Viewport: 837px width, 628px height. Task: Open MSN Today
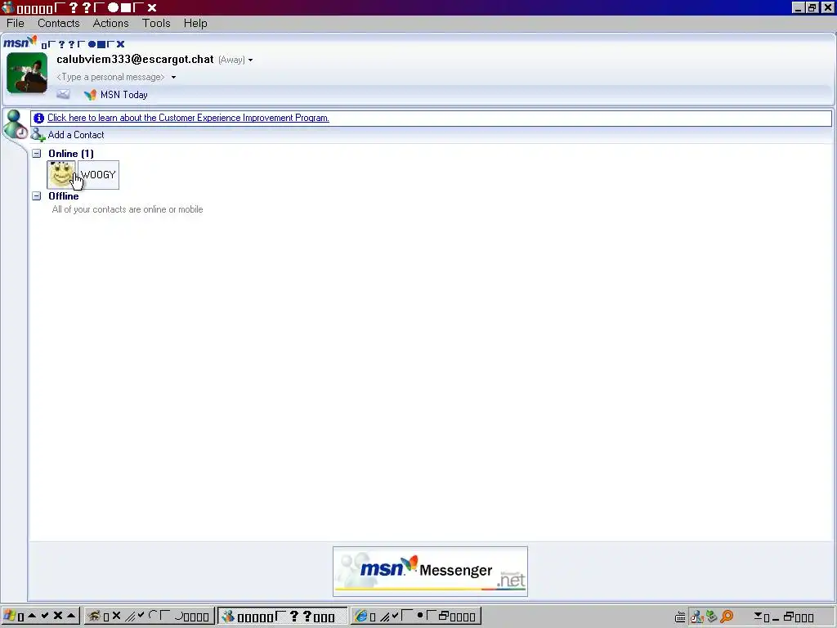[124, 95]
